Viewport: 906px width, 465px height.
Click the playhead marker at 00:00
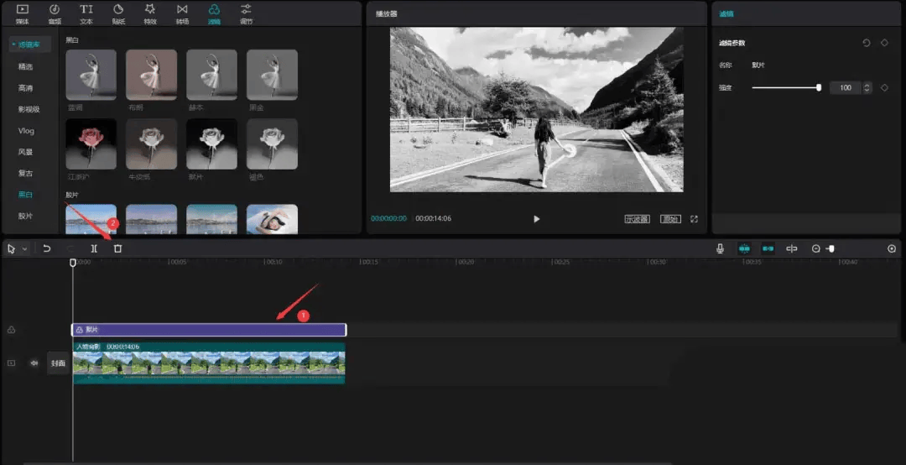click(x=73, y=263)
